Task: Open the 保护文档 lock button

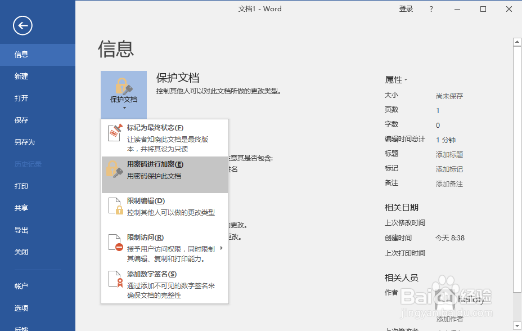Action: (x=124, y=95)
